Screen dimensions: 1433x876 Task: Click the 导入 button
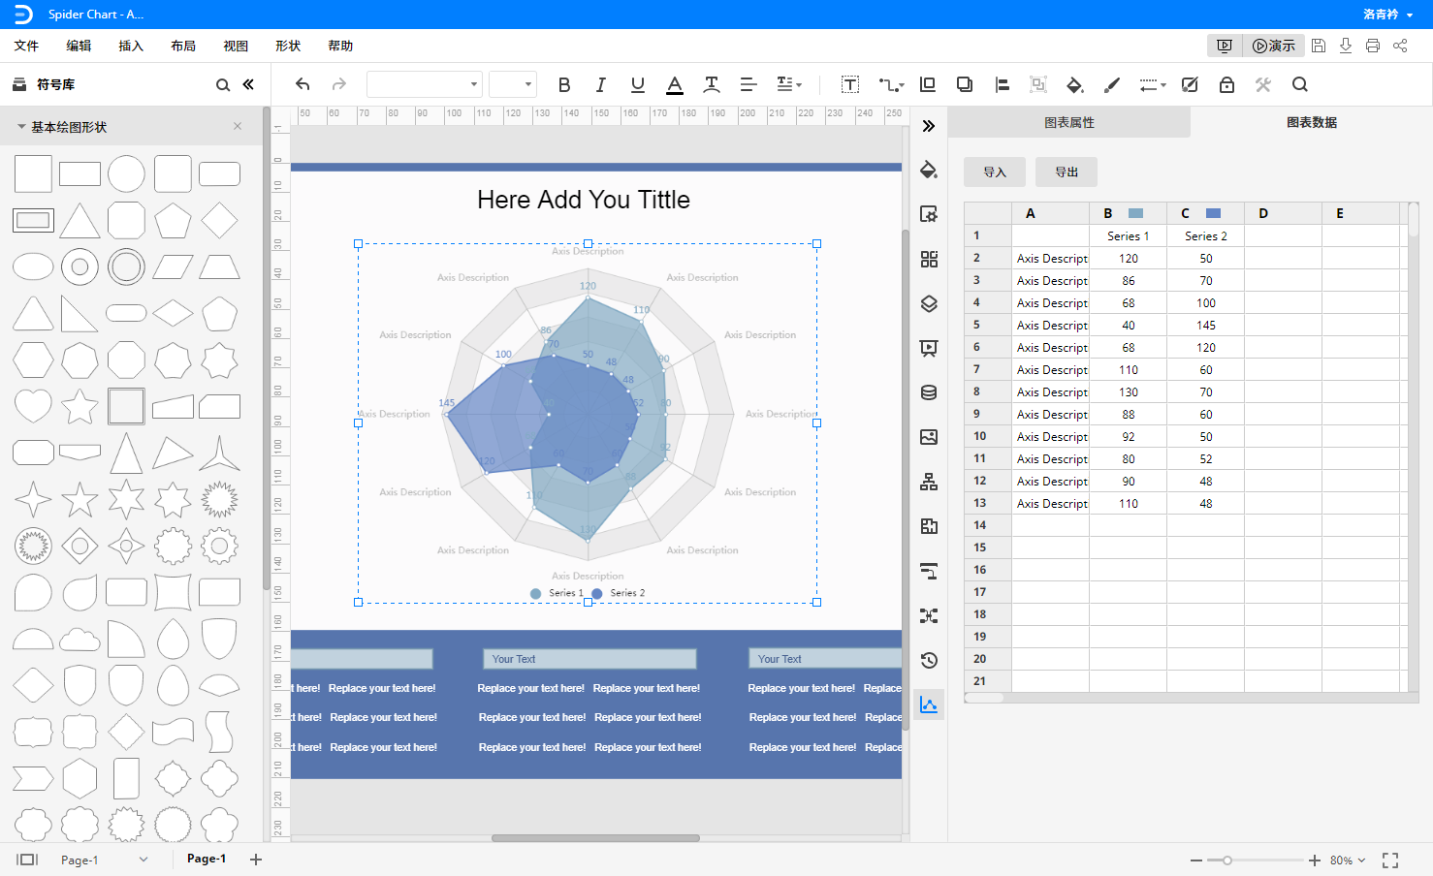[995, 172]
